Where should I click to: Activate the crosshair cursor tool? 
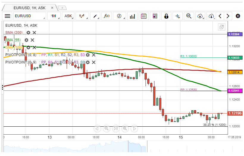tap(178, 16)
